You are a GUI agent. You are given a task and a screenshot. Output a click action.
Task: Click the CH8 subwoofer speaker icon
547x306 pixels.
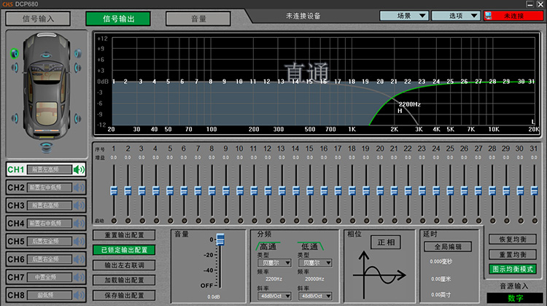79,295
